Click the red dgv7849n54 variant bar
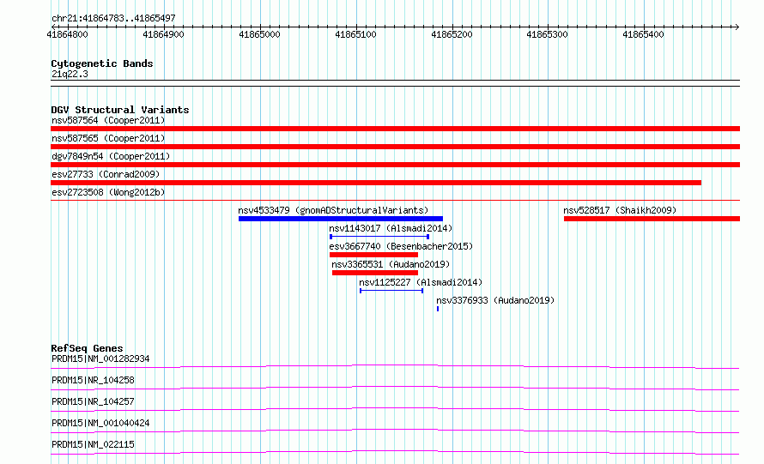The width and height of the screenshot is (764, 464). tap(395, 165)
